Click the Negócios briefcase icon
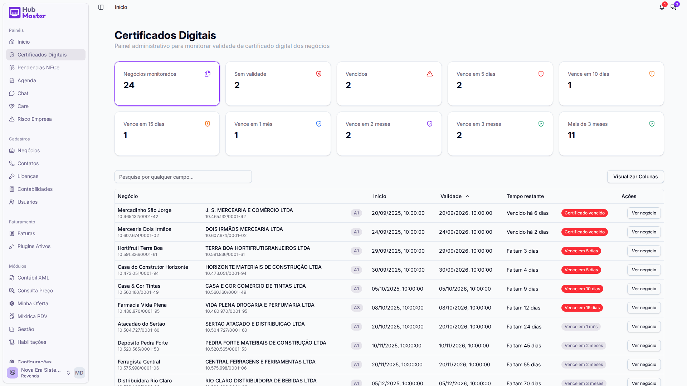 coord(12,150)
